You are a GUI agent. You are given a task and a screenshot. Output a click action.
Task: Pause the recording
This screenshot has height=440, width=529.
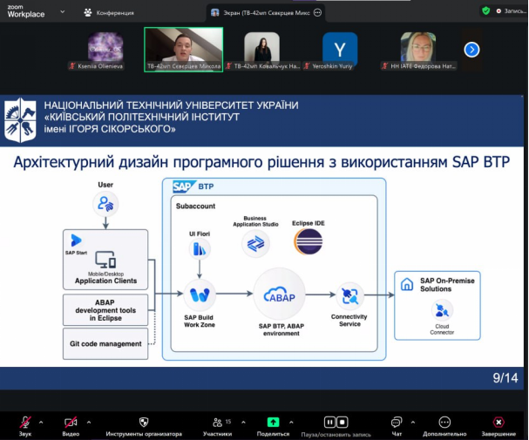(329, 422)
